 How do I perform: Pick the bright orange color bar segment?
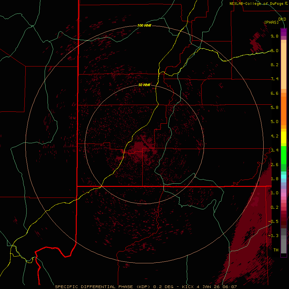284,110
